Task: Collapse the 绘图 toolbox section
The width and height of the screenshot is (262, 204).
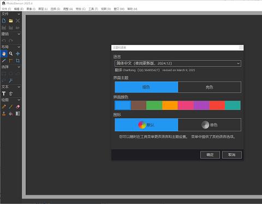Action: pos(19,100)
